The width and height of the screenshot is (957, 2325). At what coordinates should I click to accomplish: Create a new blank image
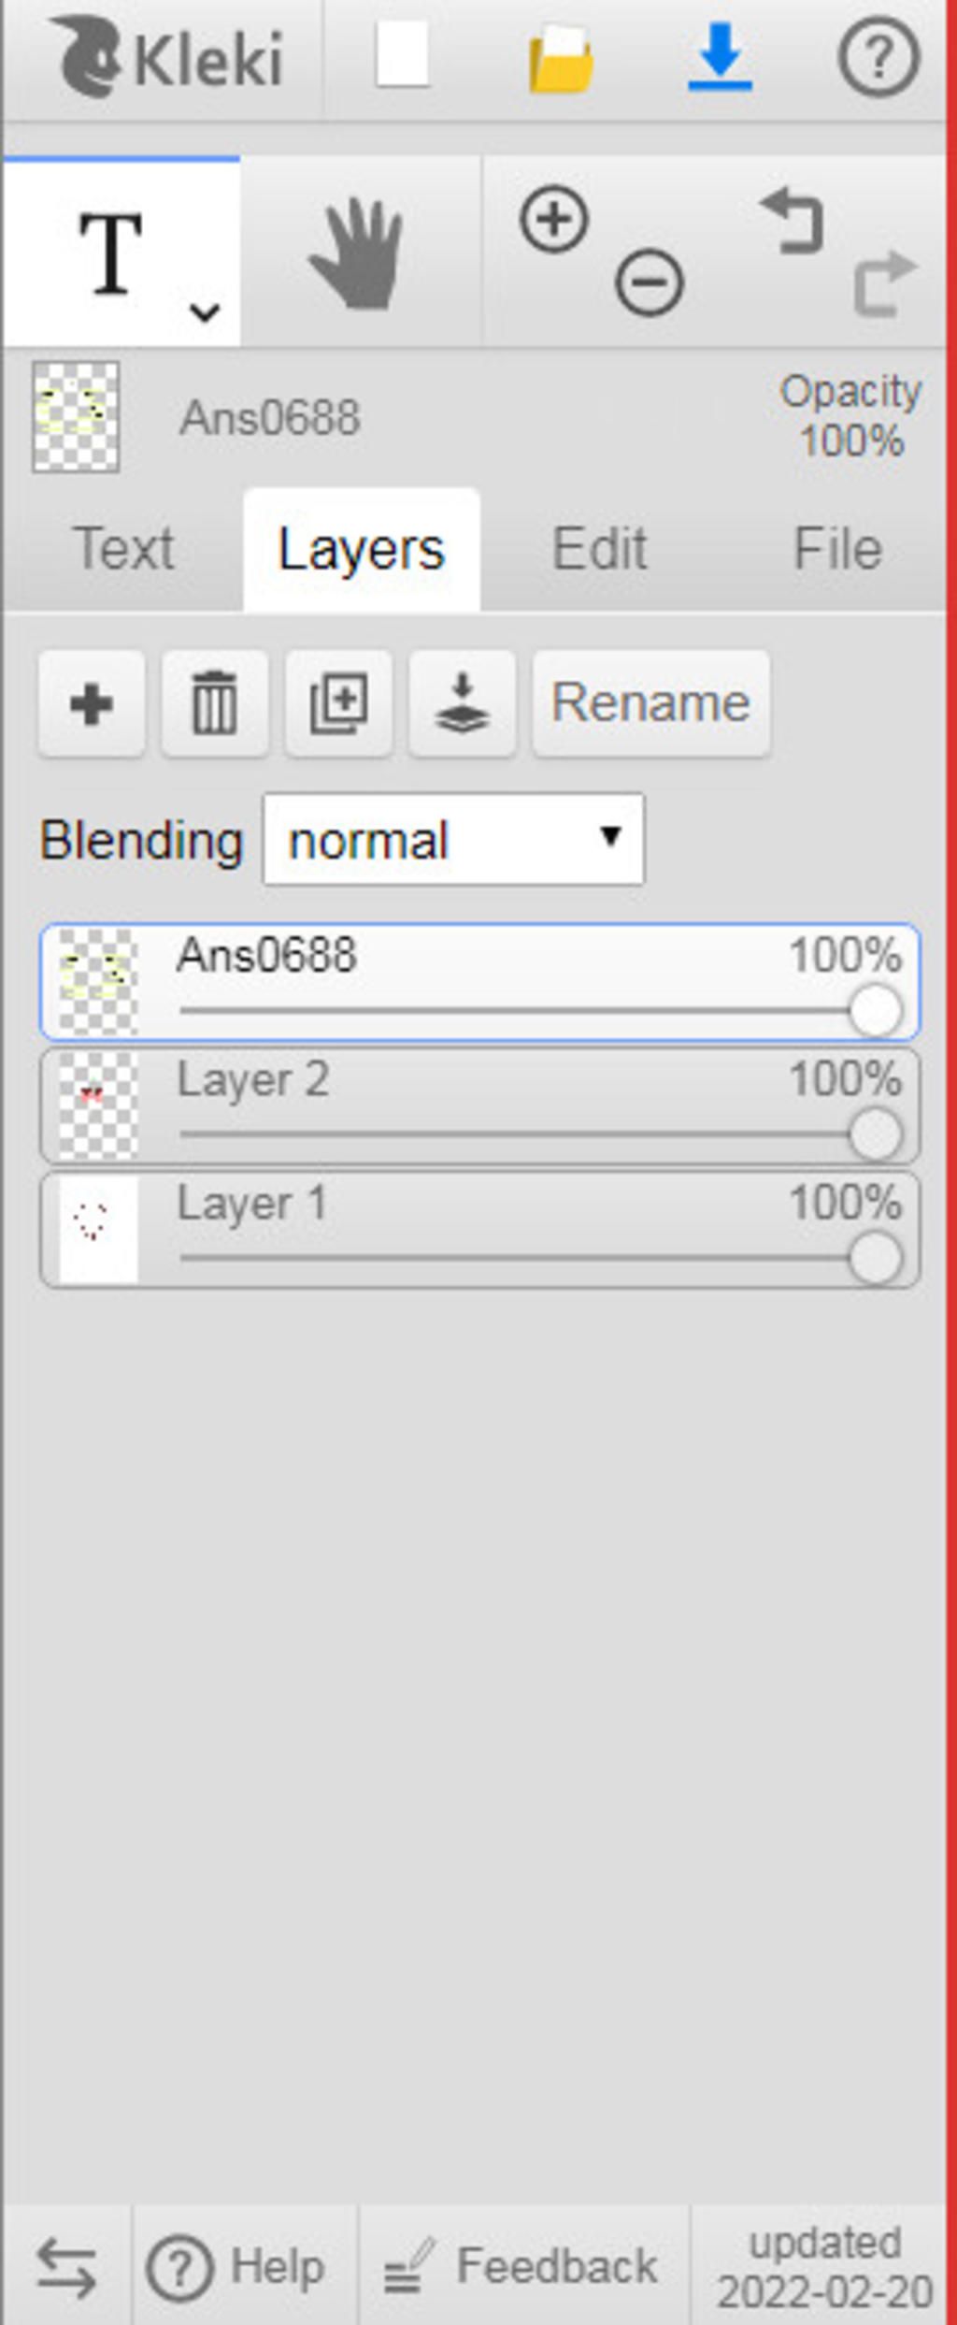click(x=403, y=55)
